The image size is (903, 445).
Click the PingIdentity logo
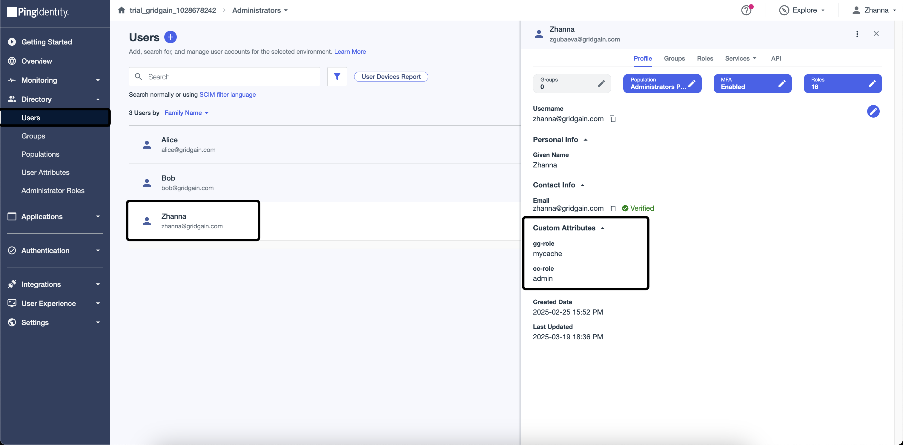click(38, 12)
